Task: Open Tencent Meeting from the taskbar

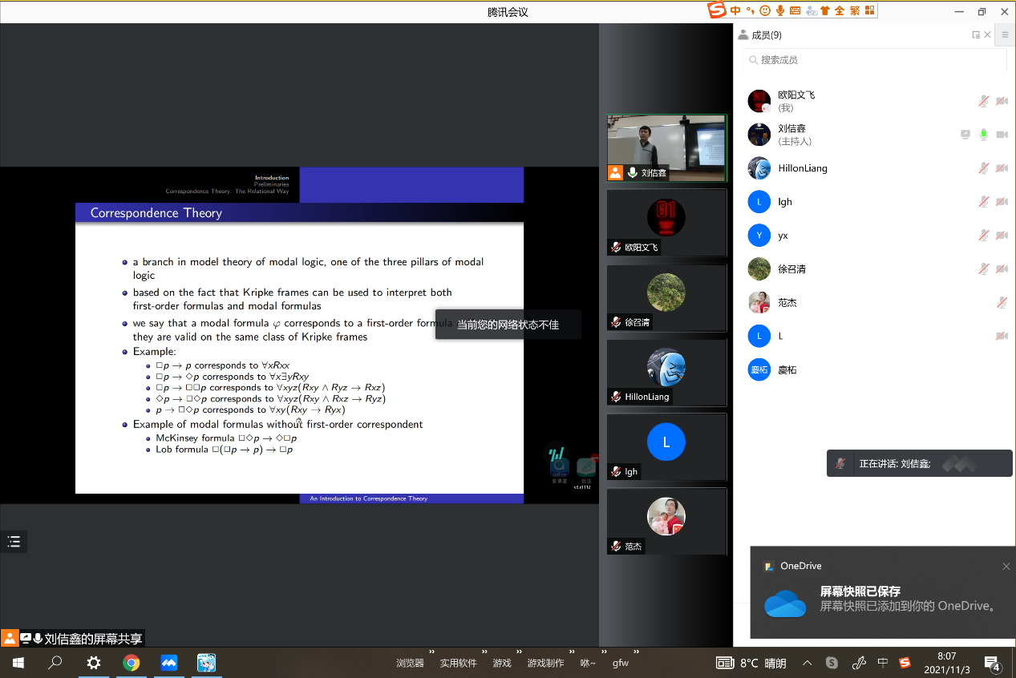Action: point(168,663)
